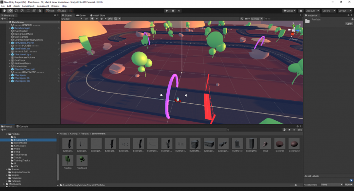
Task: Expand the Scenes folder in Project
Action: (6, 169)
